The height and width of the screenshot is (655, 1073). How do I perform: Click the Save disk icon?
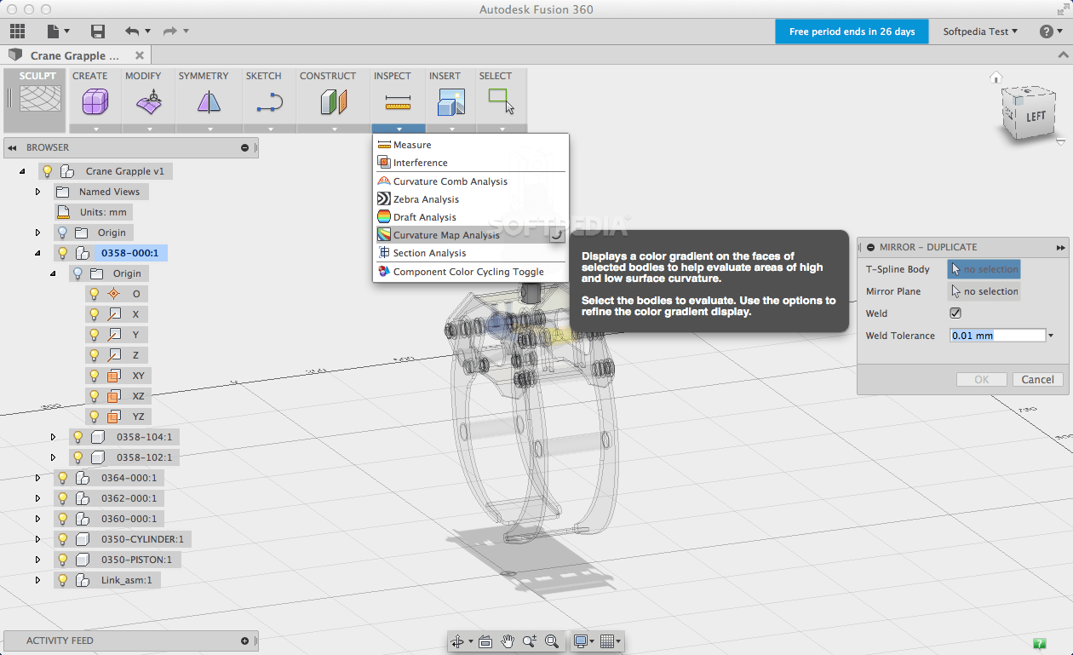point(98,32)
